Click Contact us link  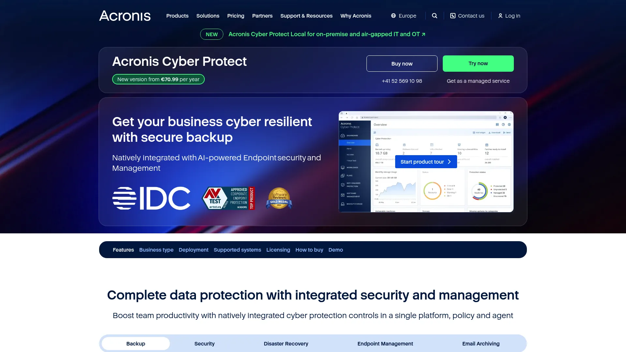467,16
